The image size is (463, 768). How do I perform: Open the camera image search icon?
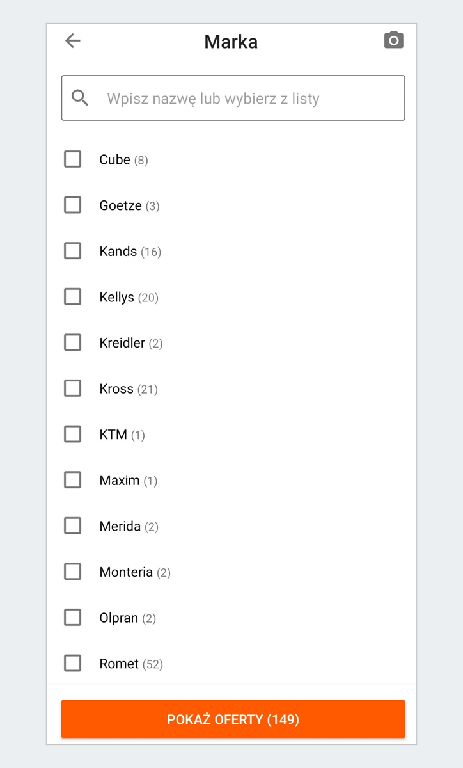point(393,40)
